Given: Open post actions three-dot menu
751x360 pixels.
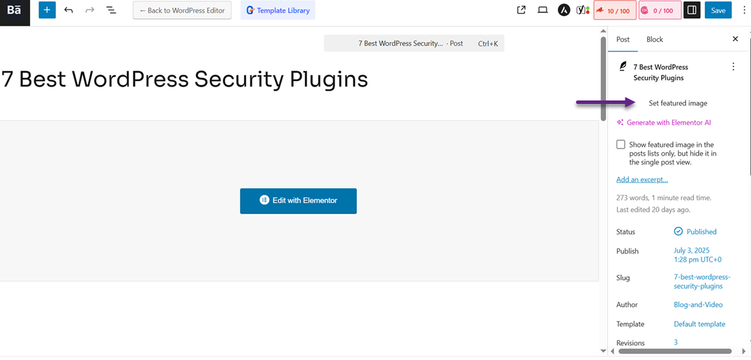Looking at the screenshot, I should coord(733,67).
